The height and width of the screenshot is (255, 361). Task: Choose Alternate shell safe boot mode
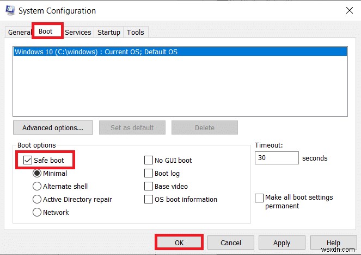pos(37,187)
